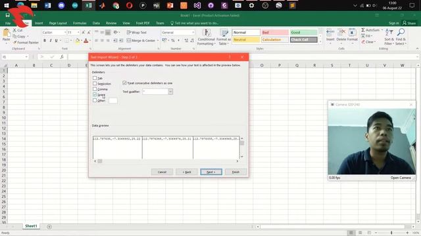The image size is (421, 236).
Task: Expand the cell styles gallery arrow
Action: click(x=320, y=41)
